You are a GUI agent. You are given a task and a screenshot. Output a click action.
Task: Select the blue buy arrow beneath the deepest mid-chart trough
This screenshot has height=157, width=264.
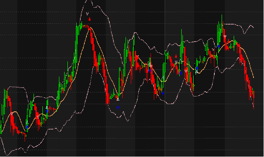tap(118, 107)
